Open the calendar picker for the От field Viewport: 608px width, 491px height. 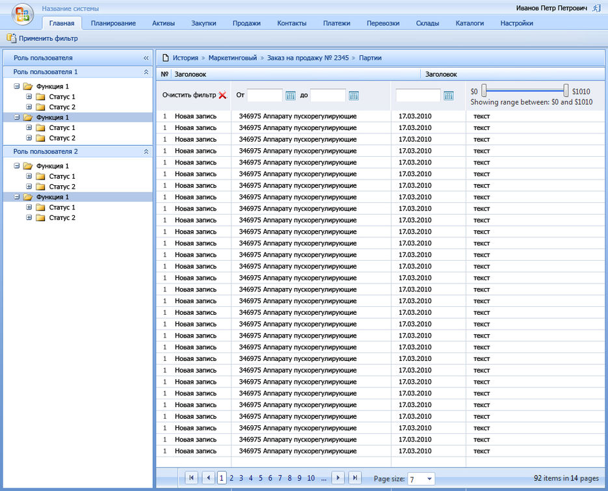pyautogui.click(x=291, y=96)
